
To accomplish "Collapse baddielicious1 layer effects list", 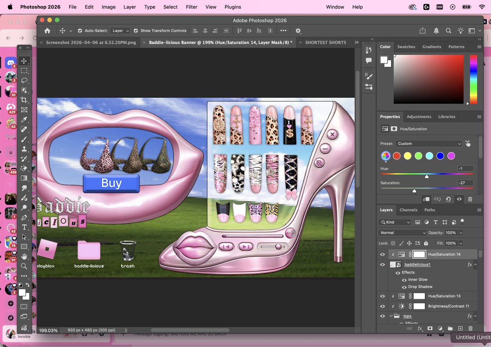I will 475,265.
